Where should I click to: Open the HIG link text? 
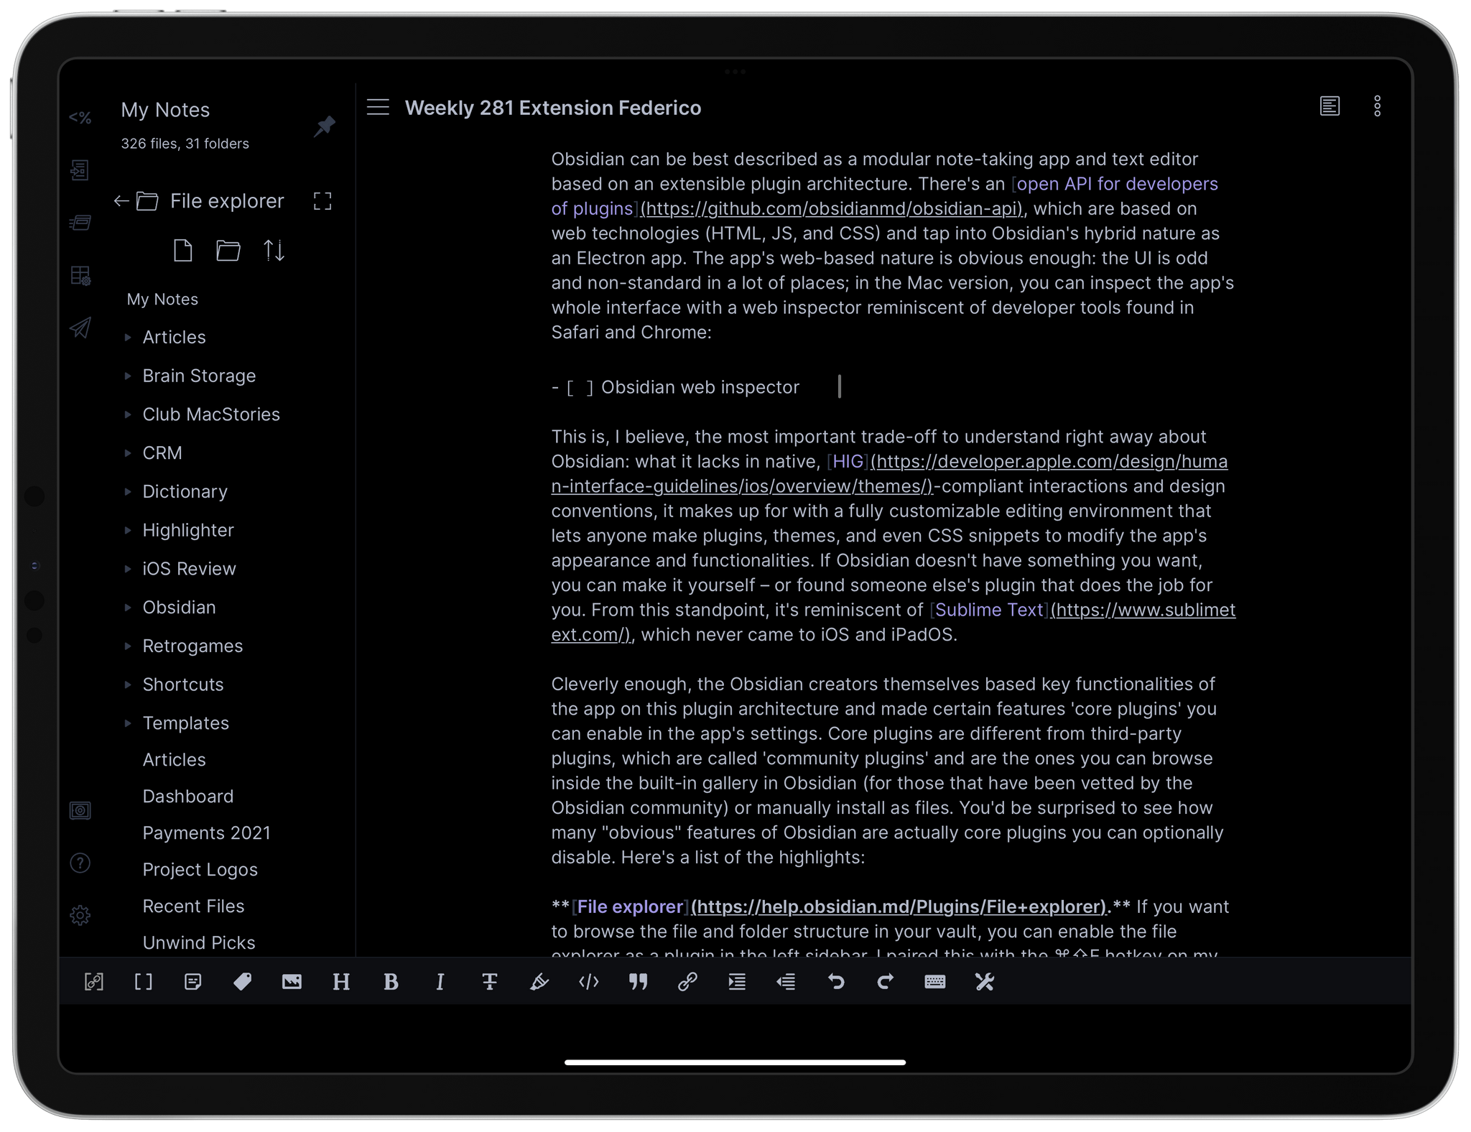coord(848,462)
